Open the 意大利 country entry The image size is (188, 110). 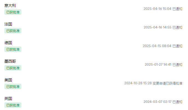[10, 5]
